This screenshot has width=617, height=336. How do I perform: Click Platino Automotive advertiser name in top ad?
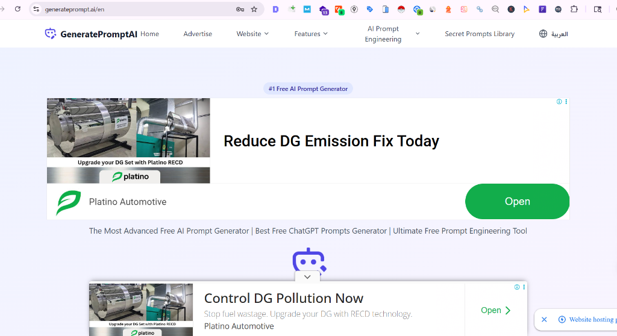pos(128,202)
